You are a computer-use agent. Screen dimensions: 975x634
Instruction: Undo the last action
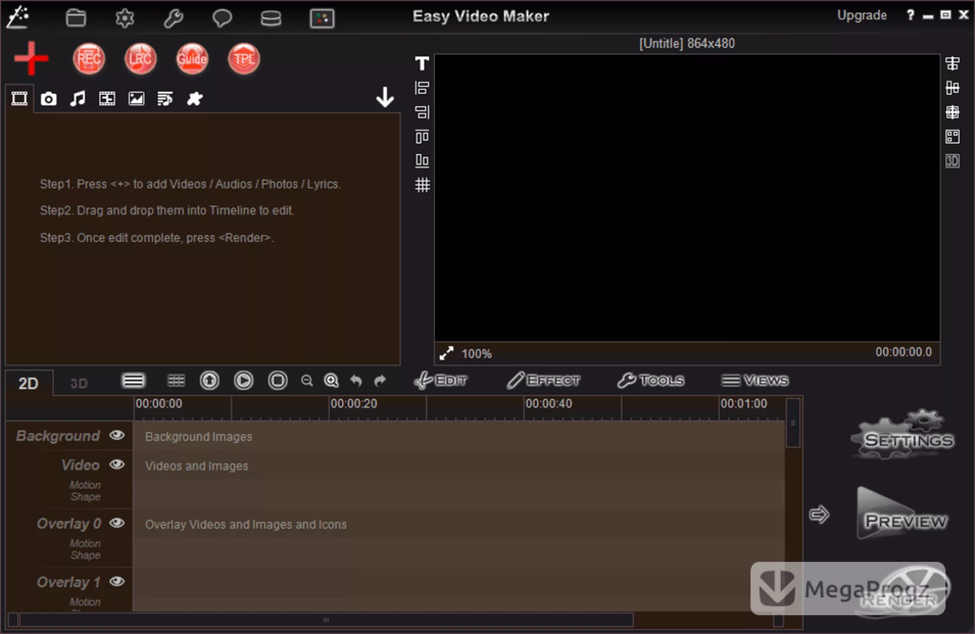pyautogui.click(x=356, y=381)
